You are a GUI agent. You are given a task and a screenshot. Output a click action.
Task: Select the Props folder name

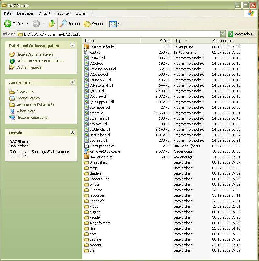pos(93,206)
